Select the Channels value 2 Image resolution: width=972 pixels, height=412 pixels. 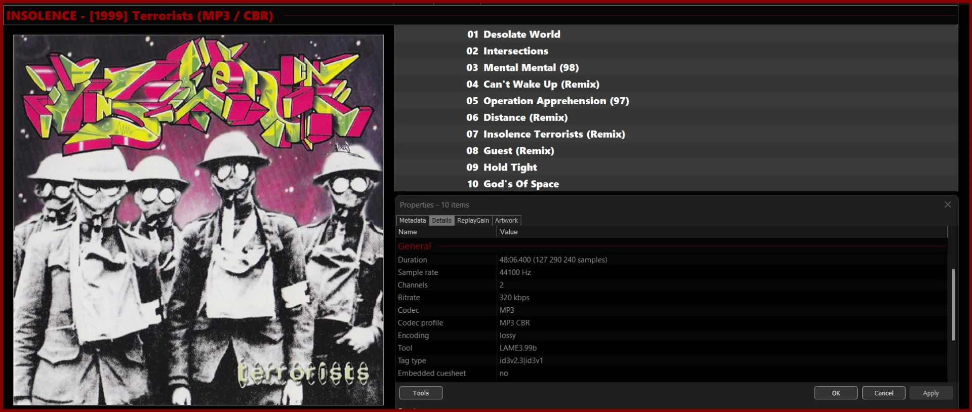point(502,285)
